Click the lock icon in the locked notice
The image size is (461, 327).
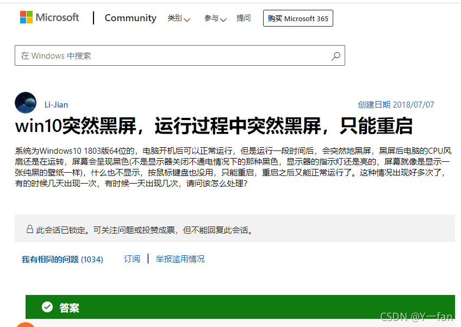click(30, 229)
